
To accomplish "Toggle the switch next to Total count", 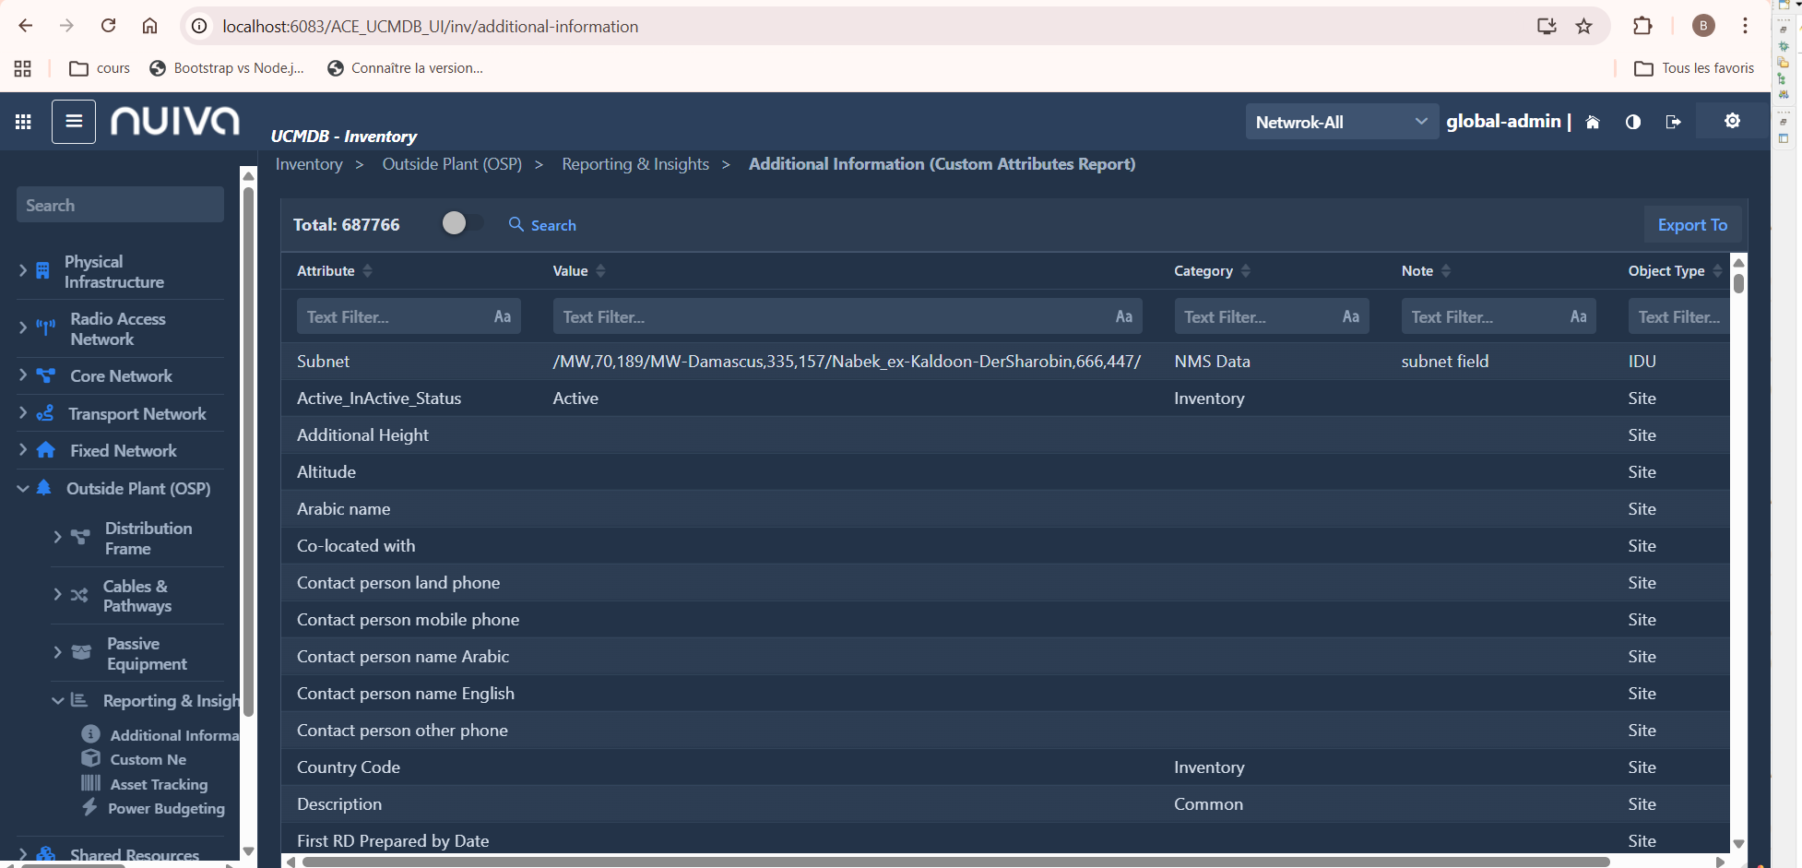I will (x=461, y=224).
